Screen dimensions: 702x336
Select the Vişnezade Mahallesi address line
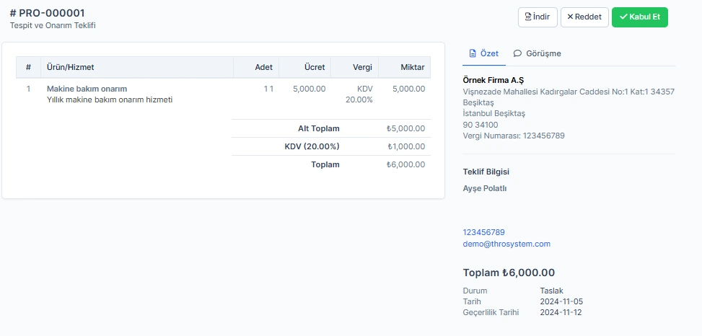[x=569, y=92]
